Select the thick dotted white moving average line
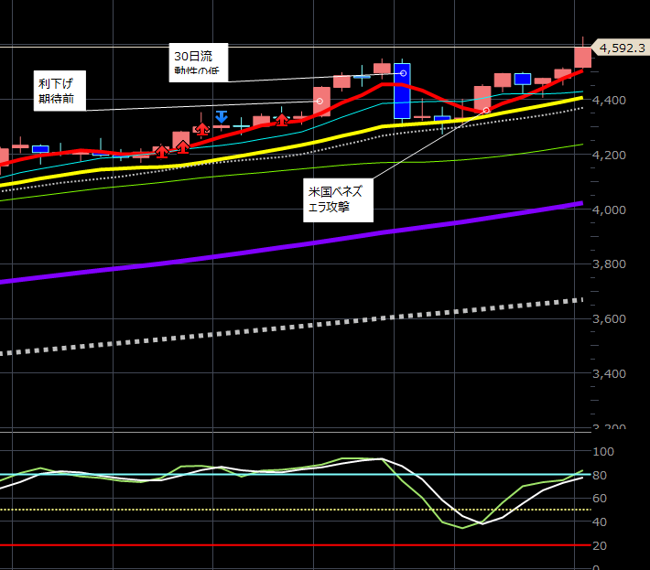 click(x=275, y=328)
